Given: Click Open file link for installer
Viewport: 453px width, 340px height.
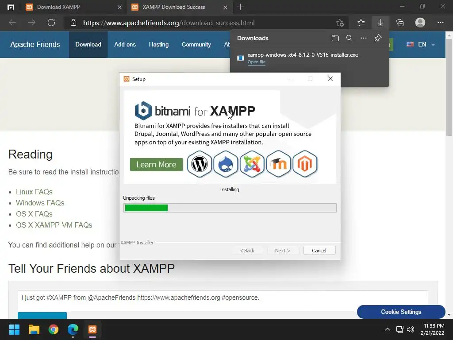Looking at the screenshot, I should [256, 62].
